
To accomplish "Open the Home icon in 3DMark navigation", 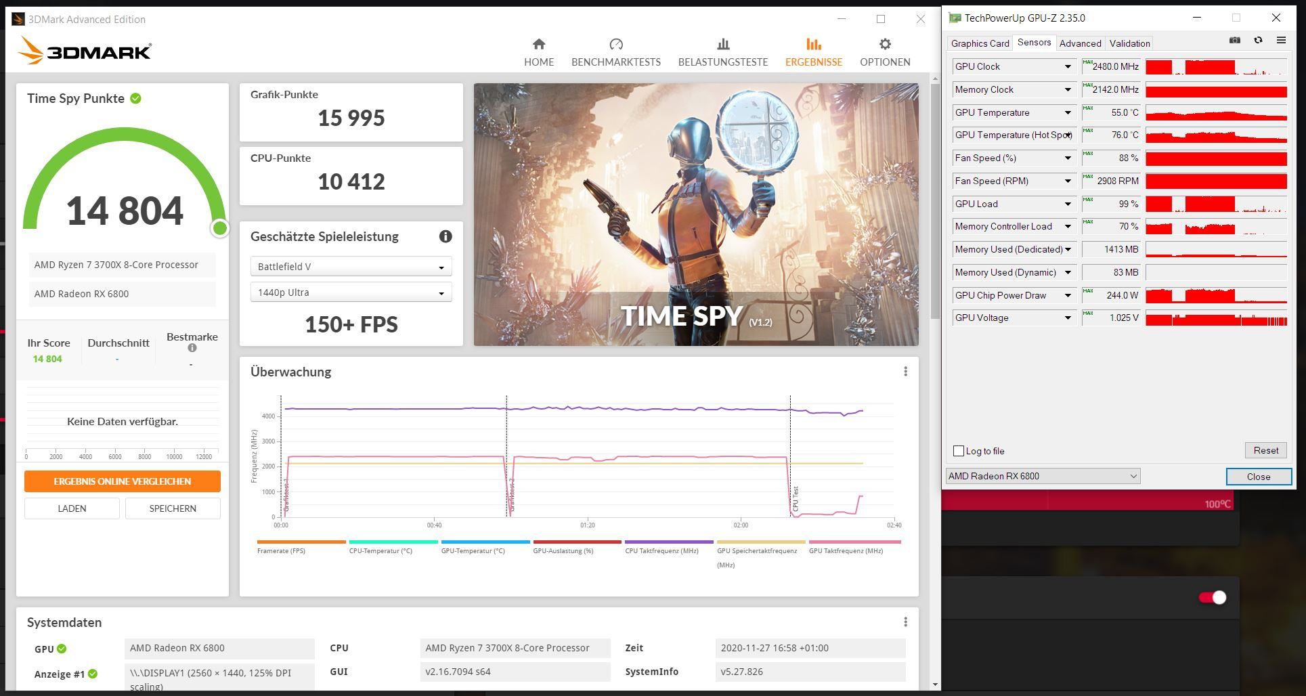I will click(x=539, y=44).
